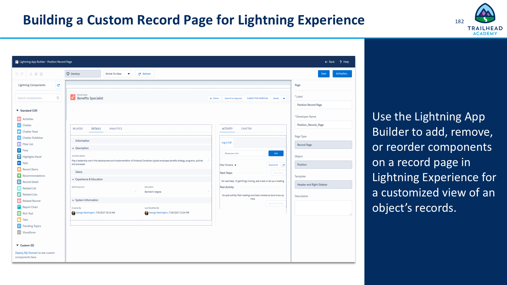
Task: Click the Developer Name input field
Action: coord(323,125)
